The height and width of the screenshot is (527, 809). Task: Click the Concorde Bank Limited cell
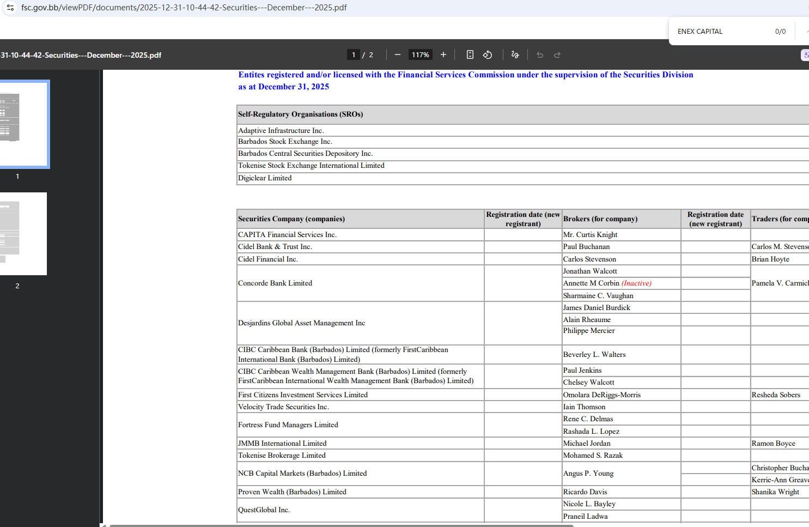pyautogui.click(x=275, y=283)
